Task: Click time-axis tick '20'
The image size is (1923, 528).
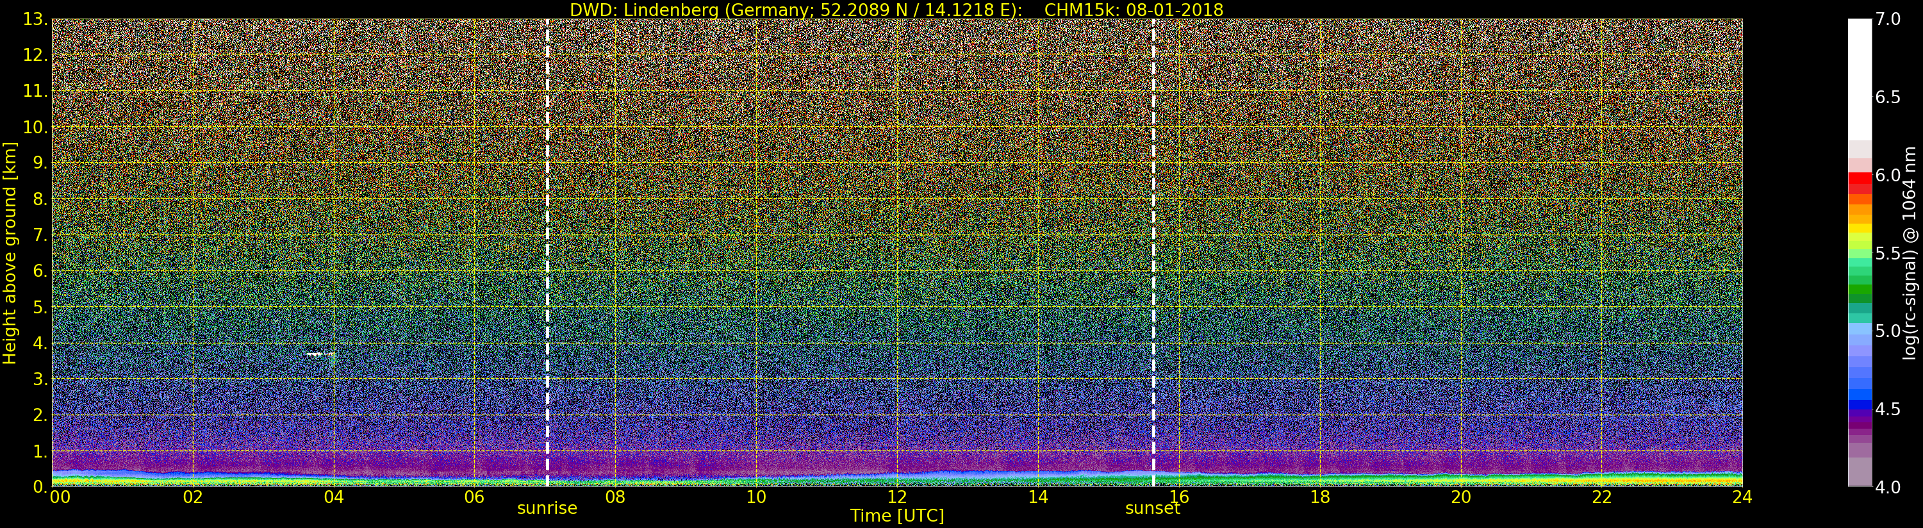Action: 1460,497
